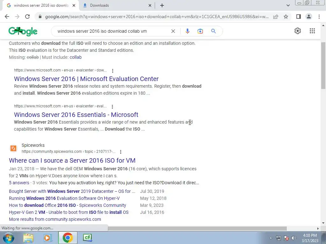326x244 pixels.
Task: Open the Action Center flag icon
Action: click(286, 238)
